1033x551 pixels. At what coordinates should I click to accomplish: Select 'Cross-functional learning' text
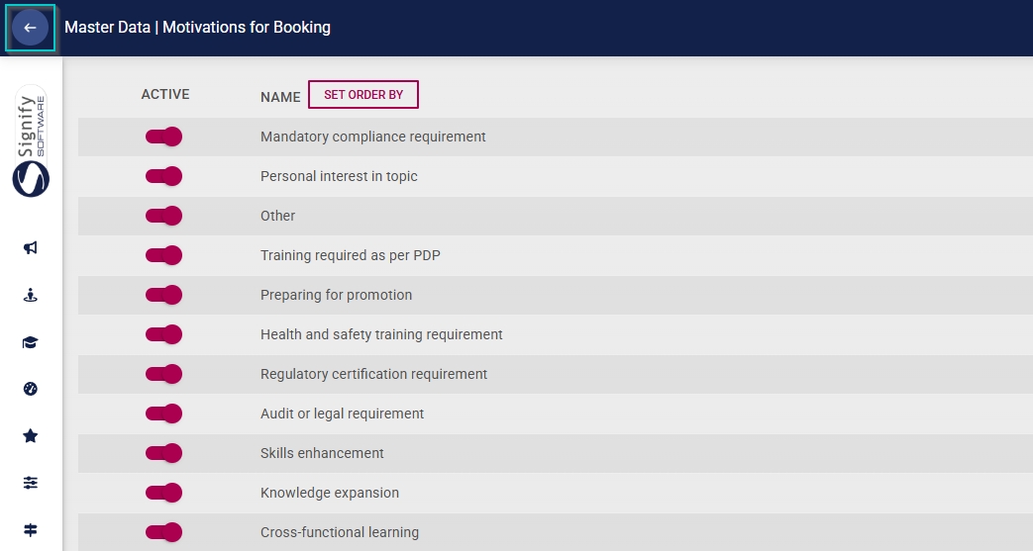coord(340,532)
